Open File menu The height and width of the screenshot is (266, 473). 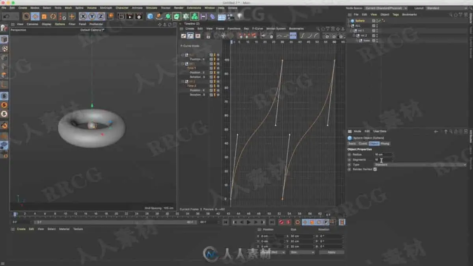[4, 8]
